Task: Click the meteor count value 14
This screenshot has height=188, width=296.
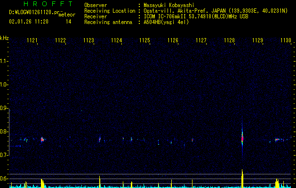Action: click(69, 22)
